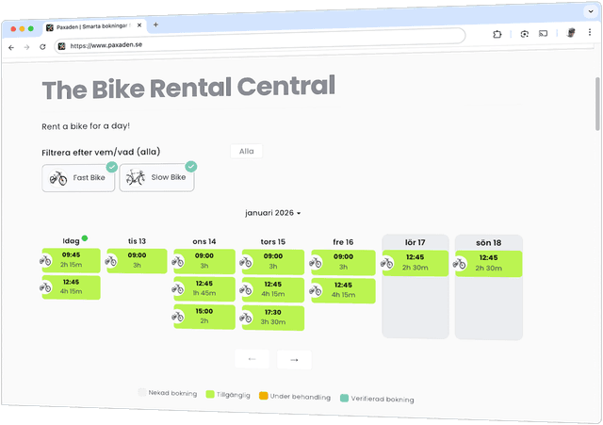Screen dimensions: 603x425
Task: Click bike icon on tors 15 17:30 slot
Action: pos(246,318)
